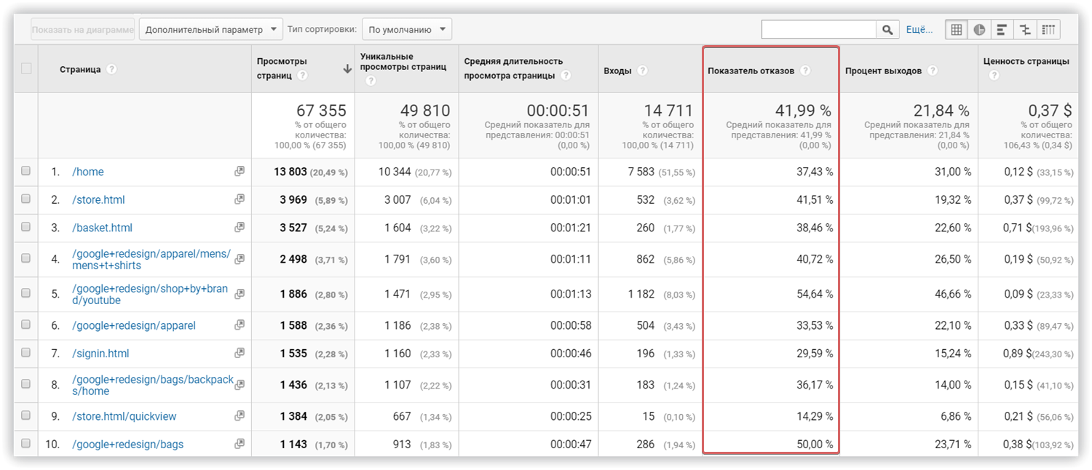Click the help icon beside Входы column
This screenshot has width=1092, height=470.
(x=643, y=70)
